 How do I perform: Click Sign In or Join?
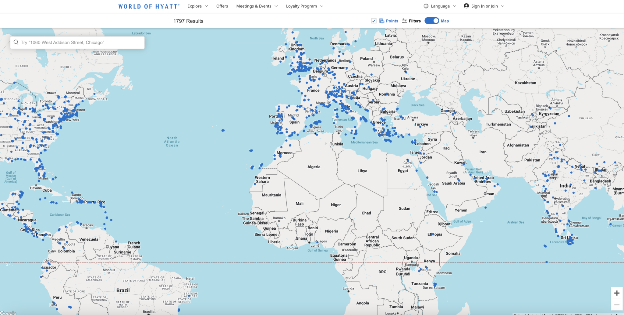coord(484,6)
